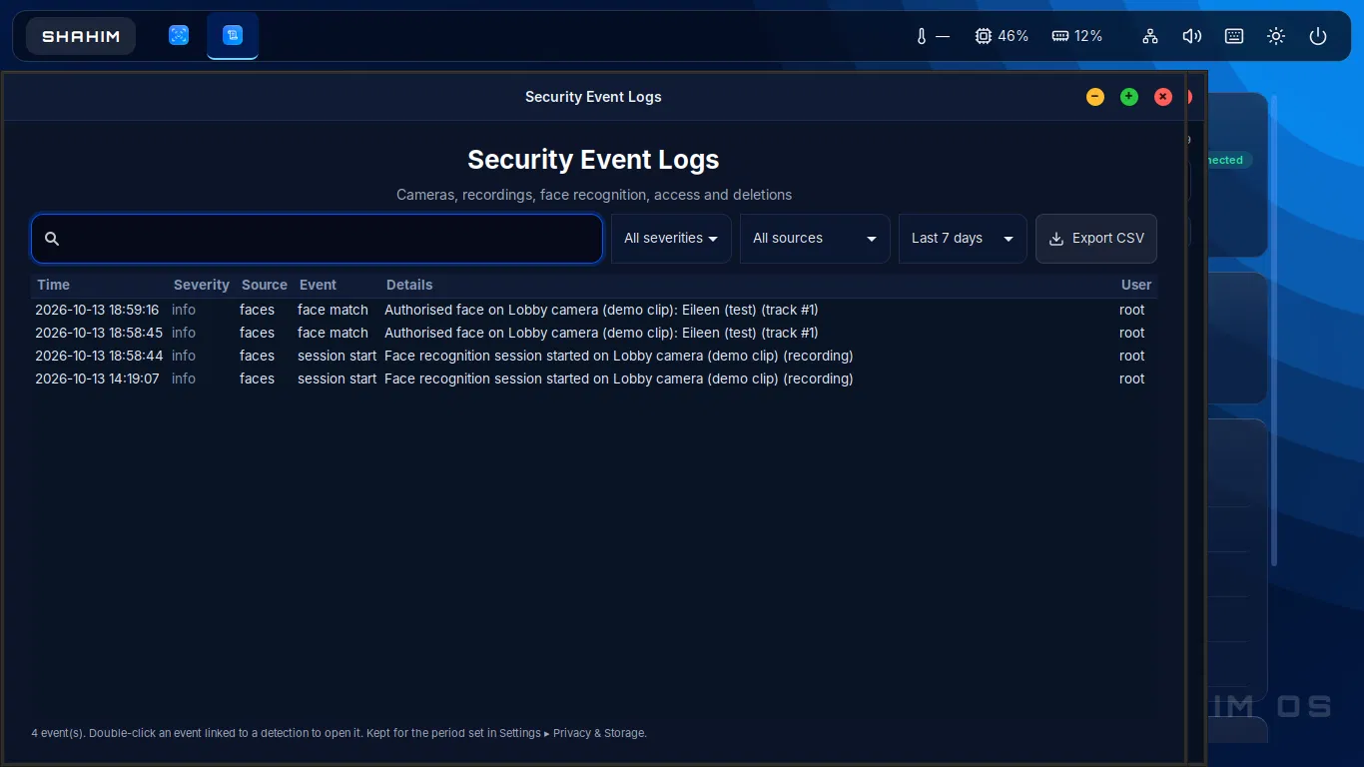Close the Security Event Logs window
Viewport: 1364px width, 767px height.
pyautogui.click(x=1163, y=97)
